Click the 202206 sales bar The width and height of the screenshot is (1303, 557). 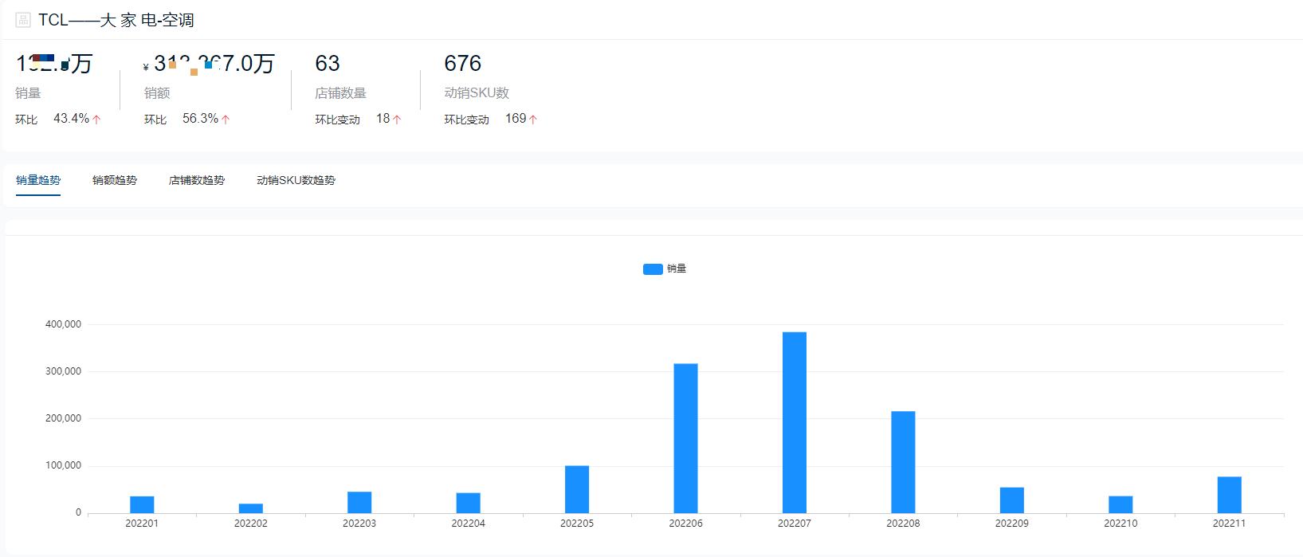(685, 438)
